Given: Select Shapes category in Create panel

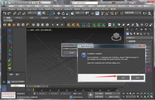Looking at the screenshot, I should [x=131, y=34].
